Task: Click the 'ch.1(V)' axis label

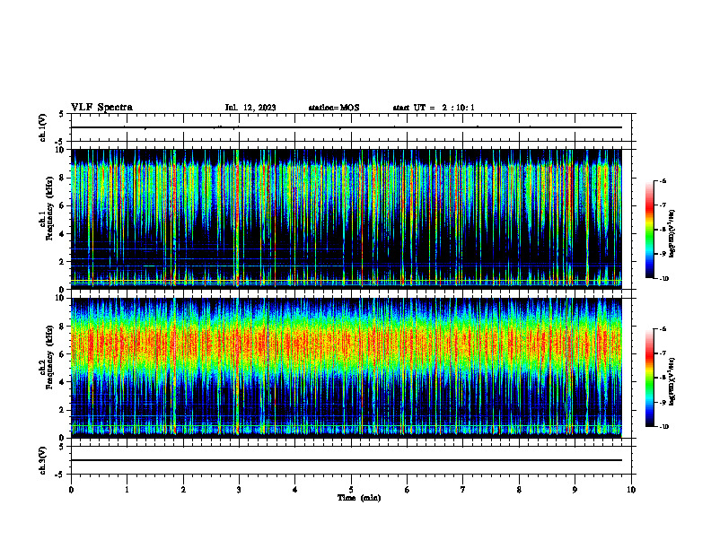Action: 42,127
